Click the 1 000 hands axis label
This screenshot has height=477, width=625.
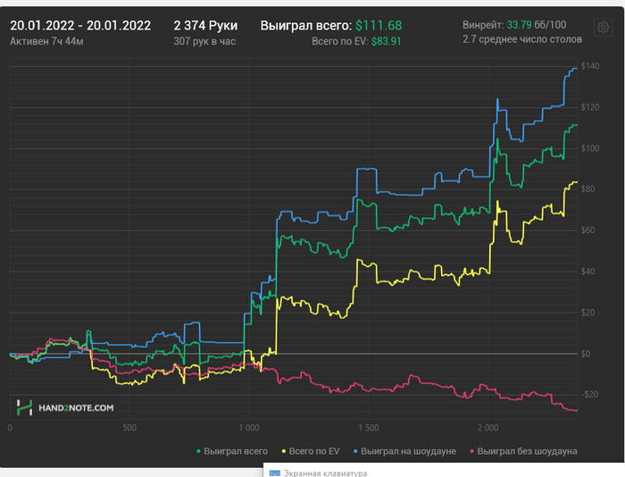[x=249, y=428]
